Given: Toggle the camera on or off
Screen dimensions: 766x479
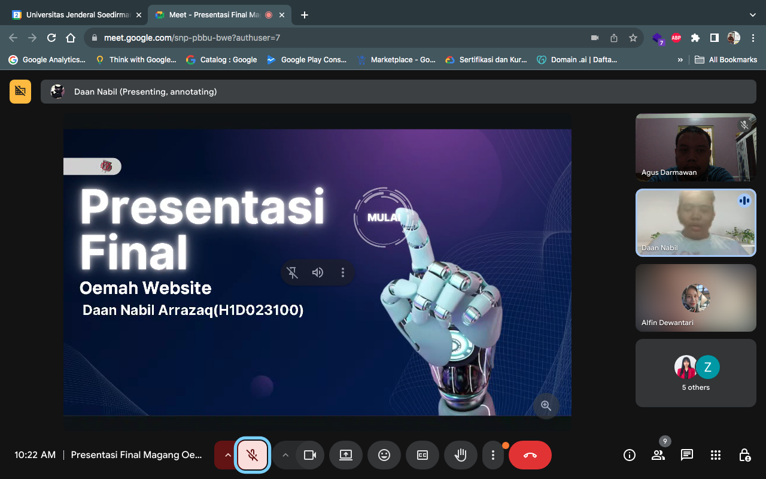Looking at the screenshot, I should coord(310,455).
